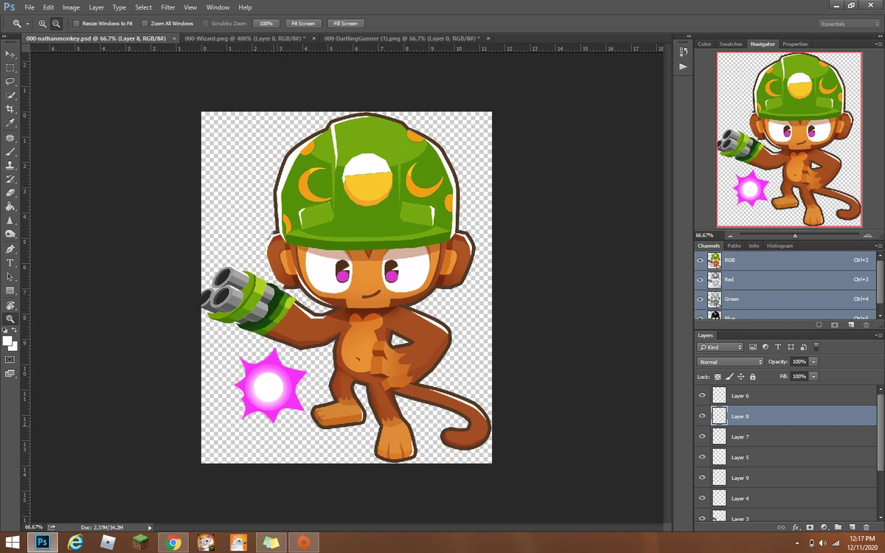Add a layer style with the fx icon
The height and width of the screenshot is (553, 885).
tap(795, 527)
